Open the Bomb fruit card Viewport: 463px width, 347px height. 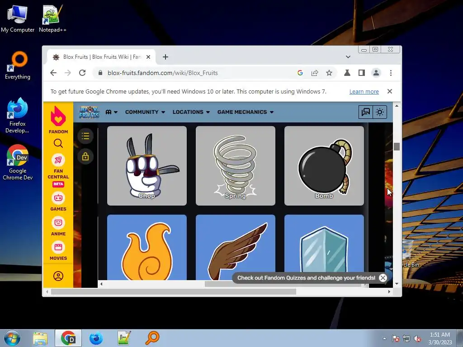click(324, 166)
